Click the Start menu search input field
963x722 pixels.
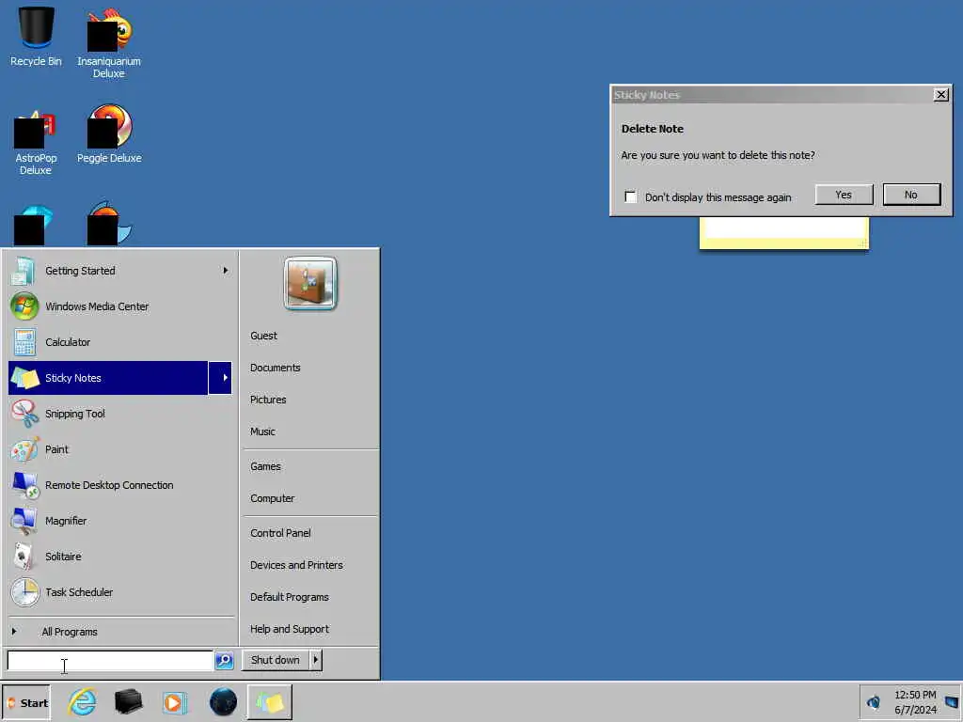(110, 661)
